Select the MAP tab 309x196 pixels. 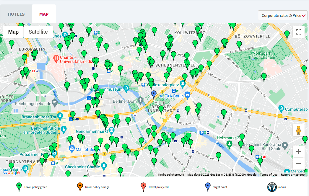(x=44, y=14)
